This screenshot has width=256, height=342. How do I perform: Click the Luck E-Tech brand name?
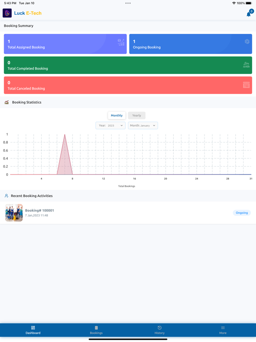click(28, 13)
